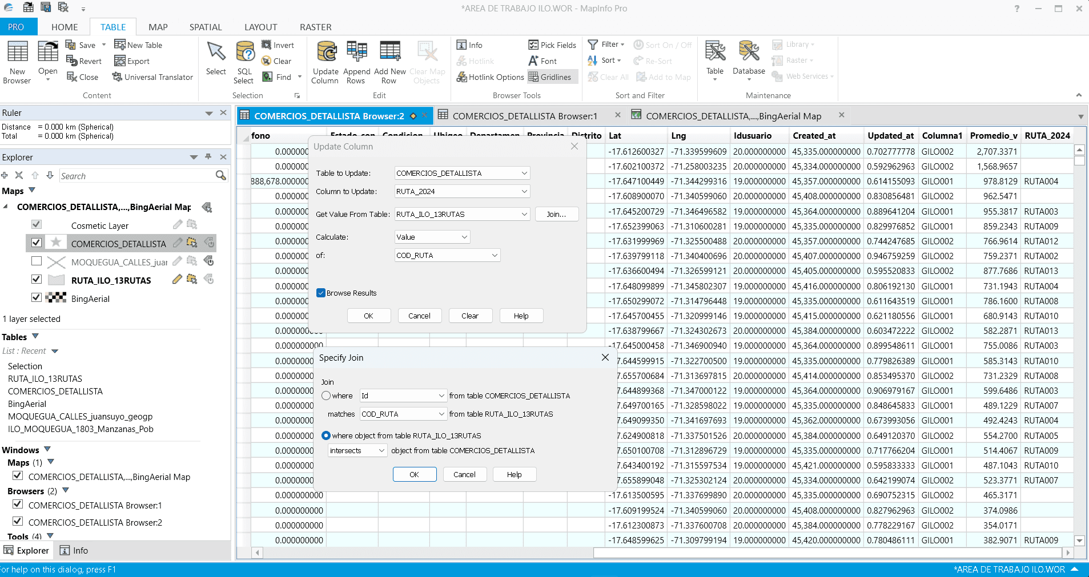Screen dimensions: 1089x577
Task: Click OK in Specify Join dialog
Action: (x=415, y=474)
